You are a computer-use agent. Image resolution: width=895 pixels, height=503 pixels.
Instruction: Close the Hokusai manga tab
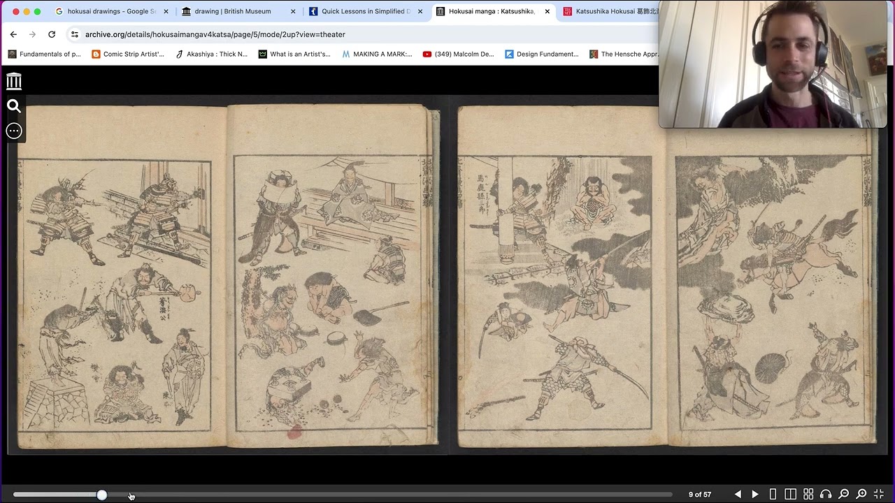pyautogui.click(x=547, y=11)
